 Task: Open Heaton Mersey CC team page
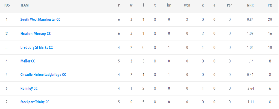tap(36, 34)
